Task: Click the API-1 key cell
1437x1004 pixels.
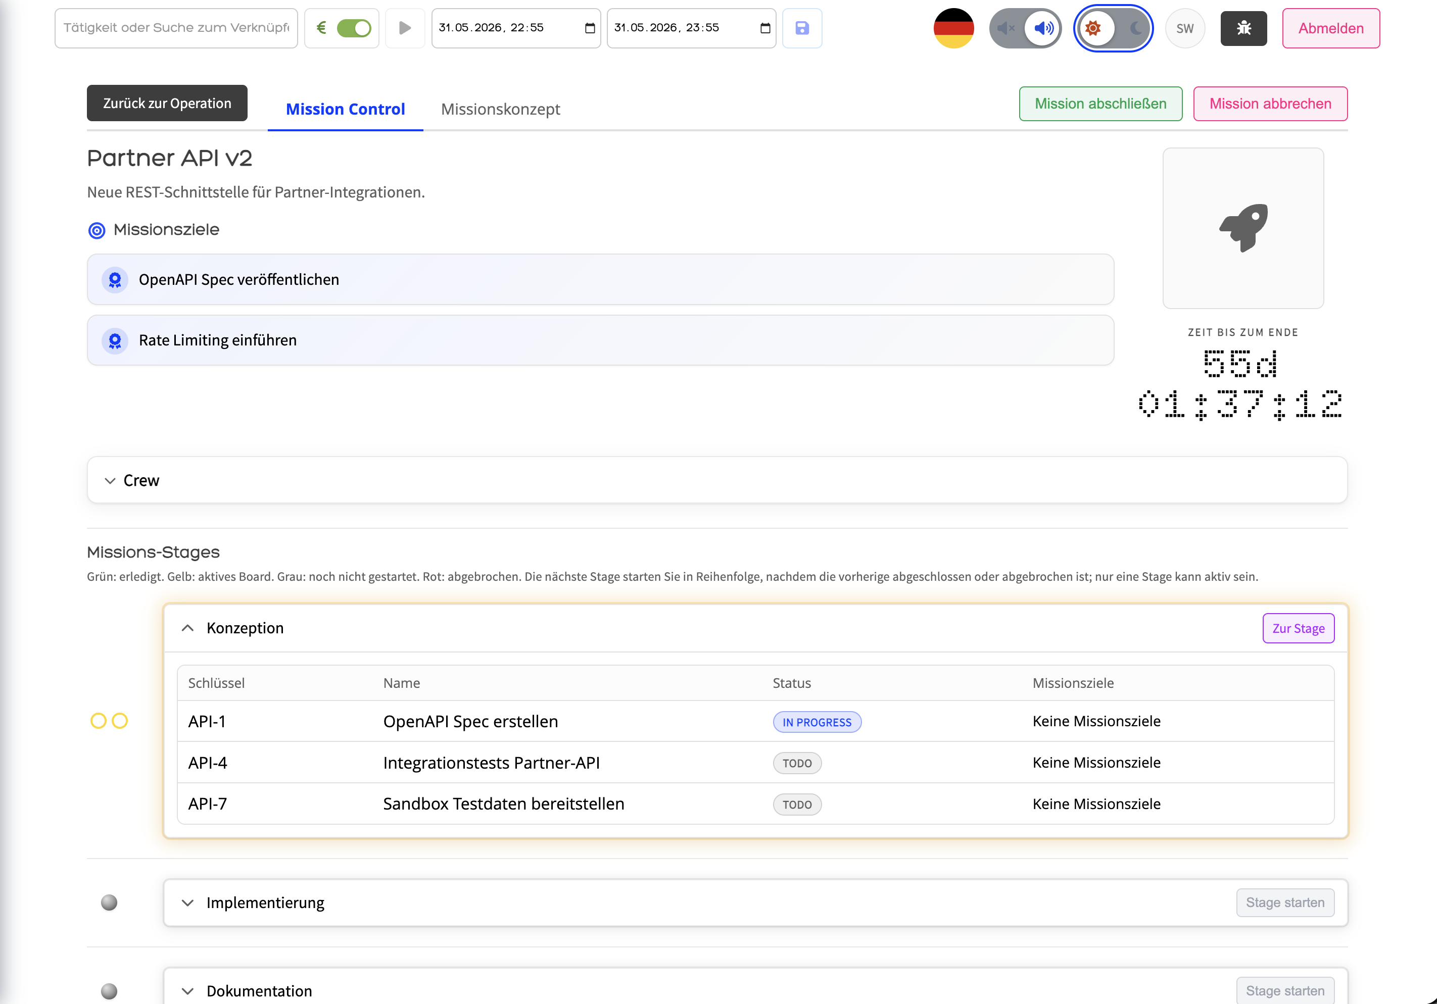Action: click(207, 721)
